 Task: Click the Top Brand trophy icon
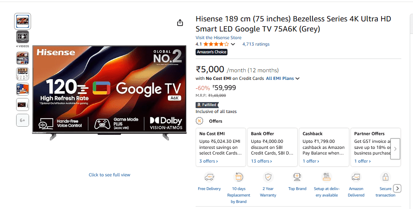(297, 177)
